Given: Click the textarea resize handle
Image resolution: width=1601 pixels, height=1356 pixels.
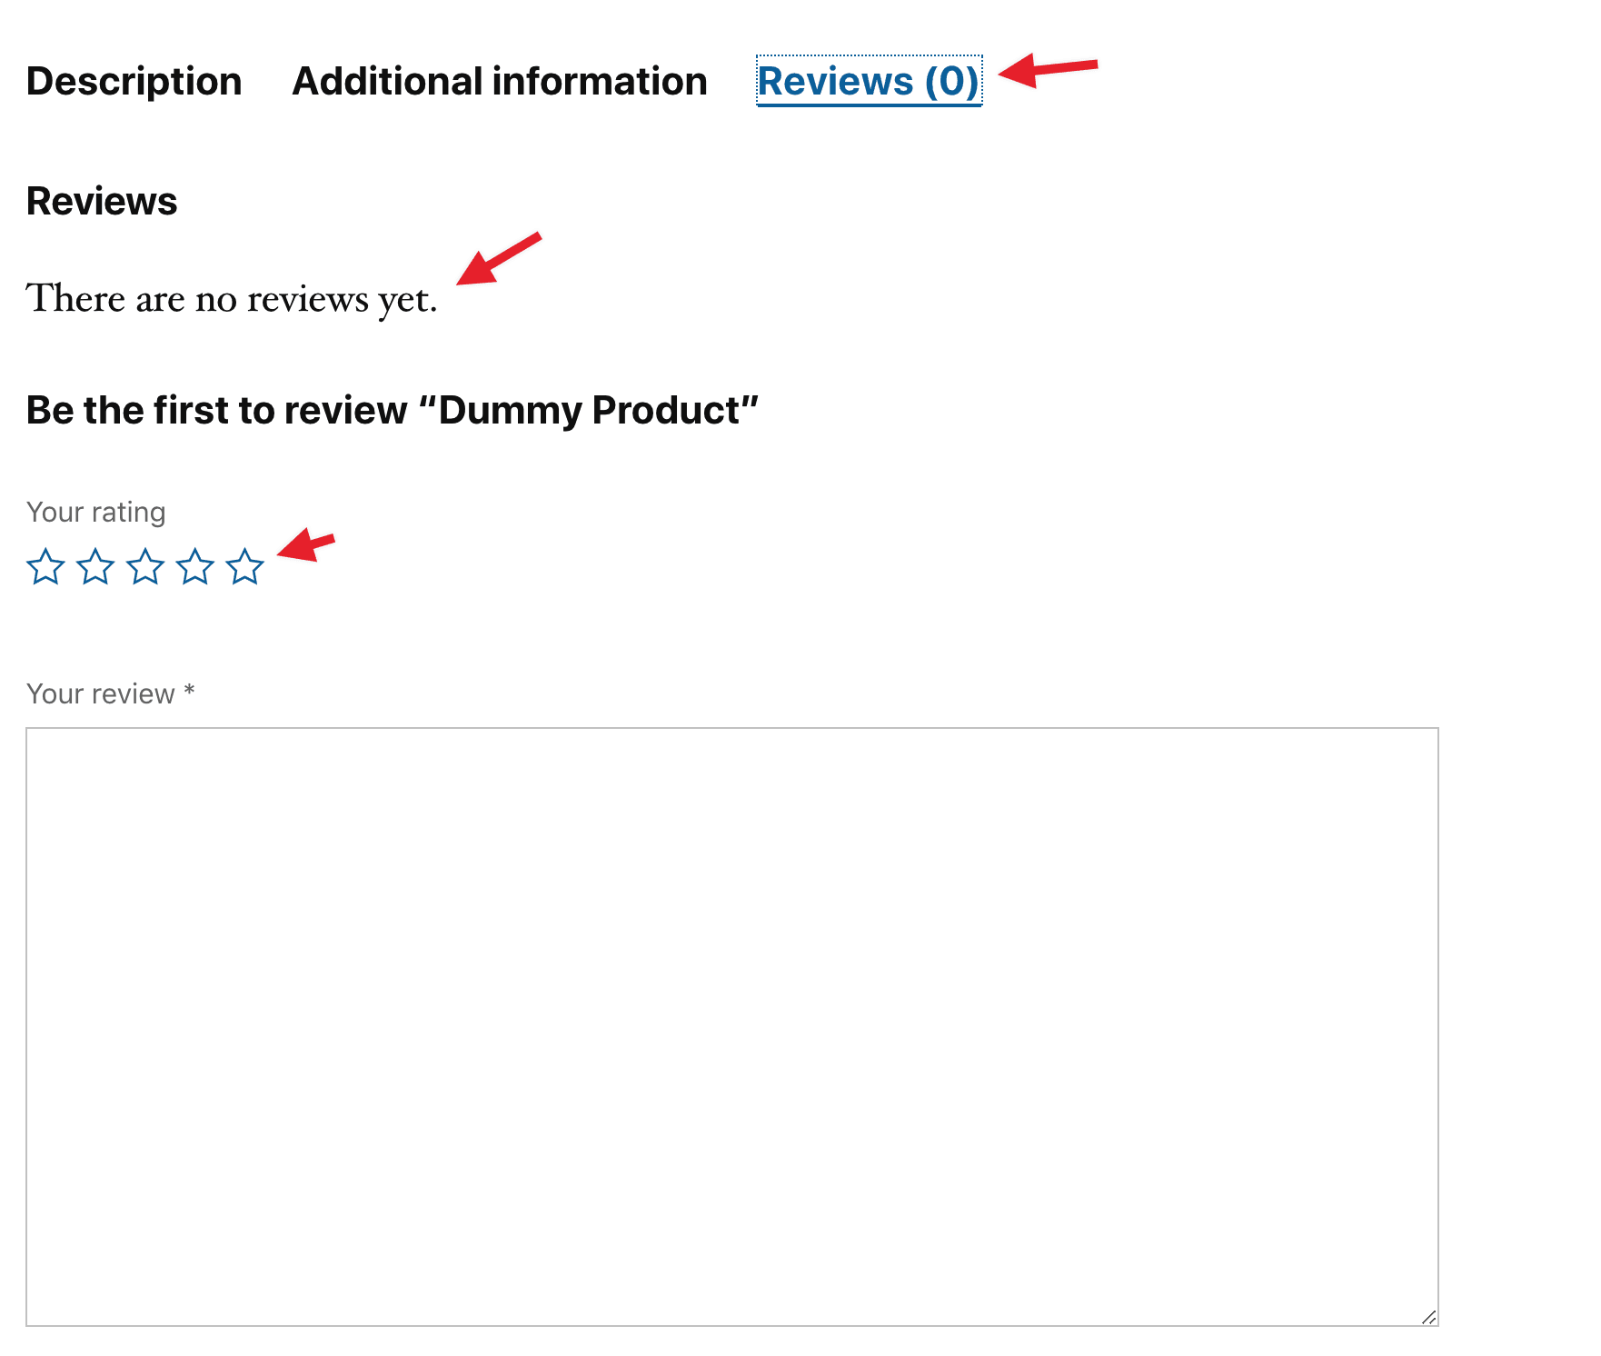Looking at the screenshot, I should click(x=1431, y=1315).
